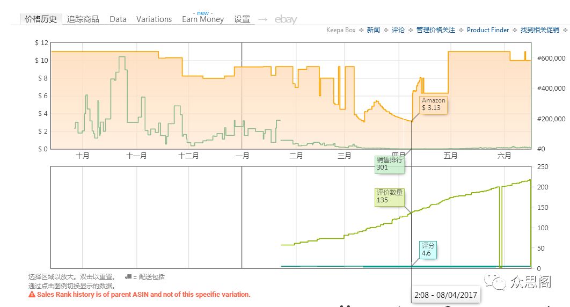
Task: Click the ebay logo link
Action: tap(286, 19)
